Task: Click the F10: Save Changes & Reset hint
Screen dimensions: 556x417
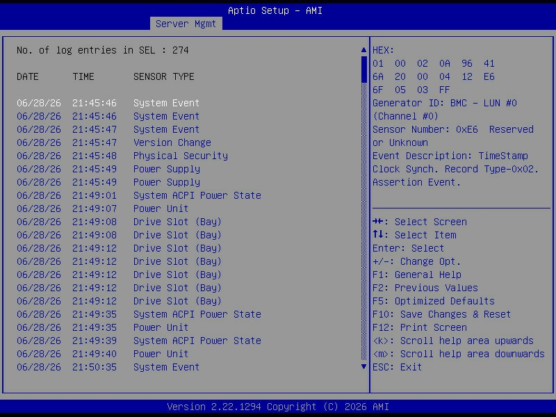Action: [442, 314]
